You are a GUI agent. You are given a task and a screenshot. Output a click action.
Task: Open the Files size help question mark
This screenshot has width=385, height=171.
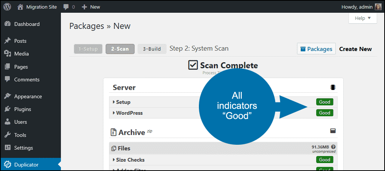tap(333, 147)
